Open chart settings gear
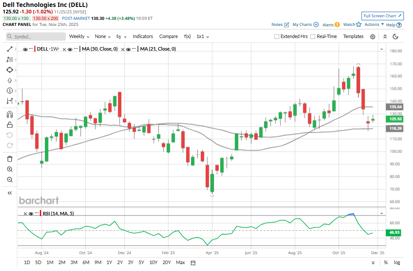Screen dimensions: 413x271 click(373, 37)
